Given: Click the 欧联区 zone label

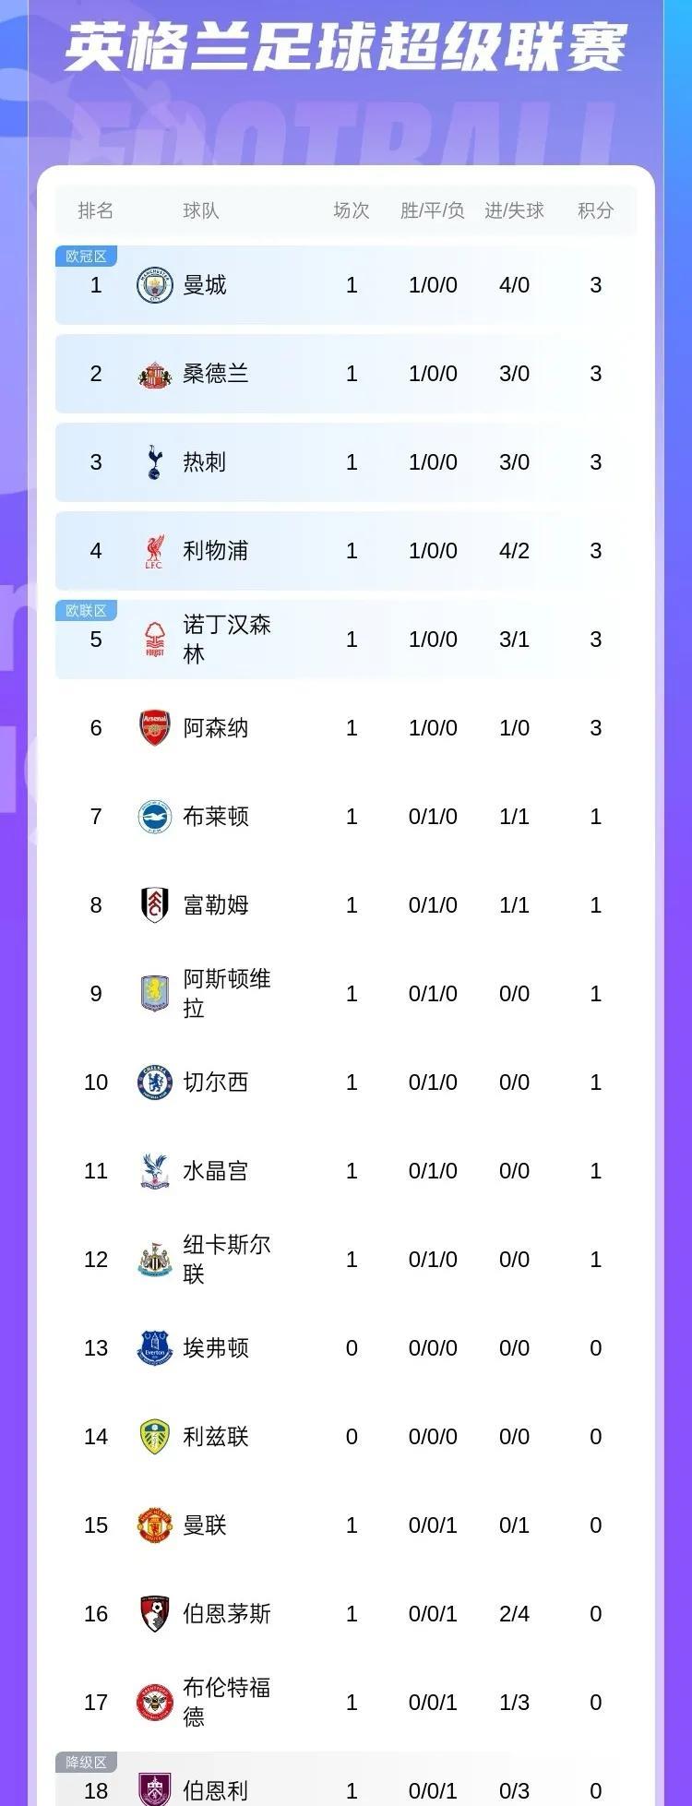Looking at the screenshot, I should tap(86, 611).
